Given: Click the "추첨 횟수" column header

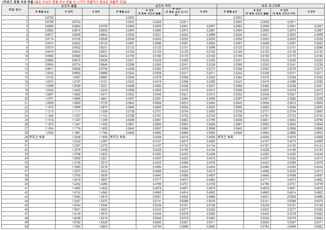Looking at the screenshot, I should point(15,10).
